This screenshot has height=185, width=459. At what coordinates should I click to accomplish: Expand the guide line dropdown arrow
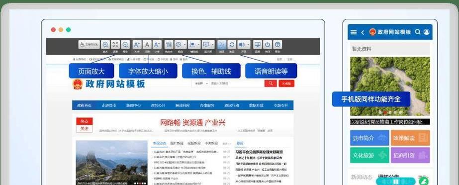click(199, 44)
